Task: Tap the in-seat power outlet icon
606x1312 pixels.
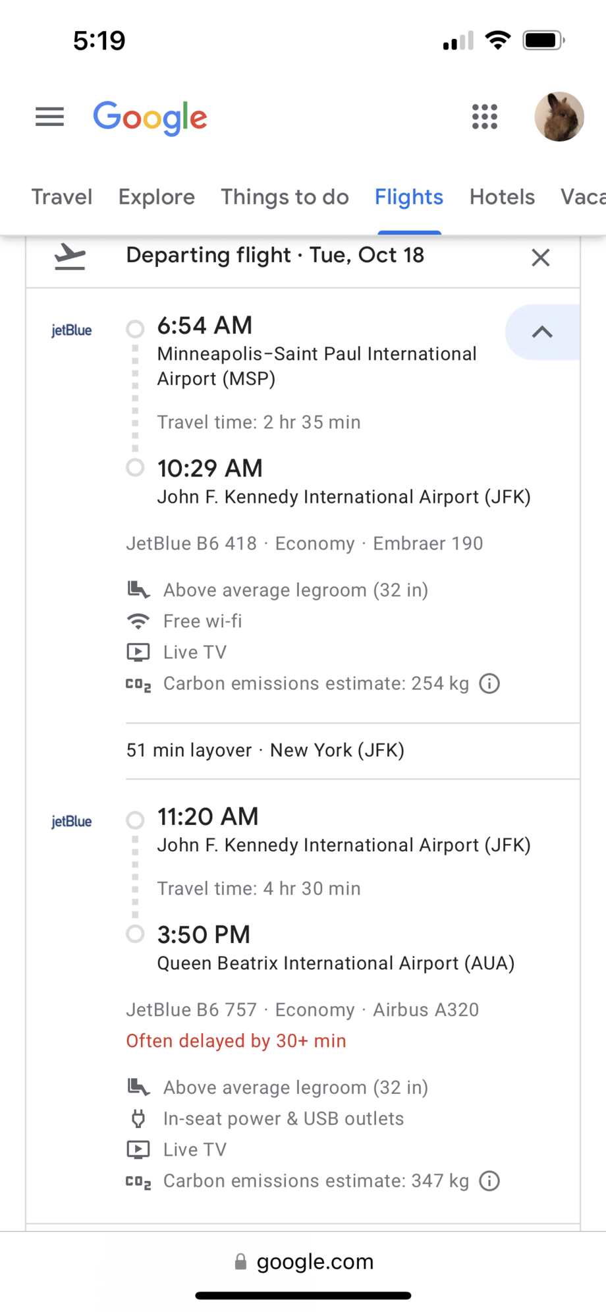Action: (138, 1118)
